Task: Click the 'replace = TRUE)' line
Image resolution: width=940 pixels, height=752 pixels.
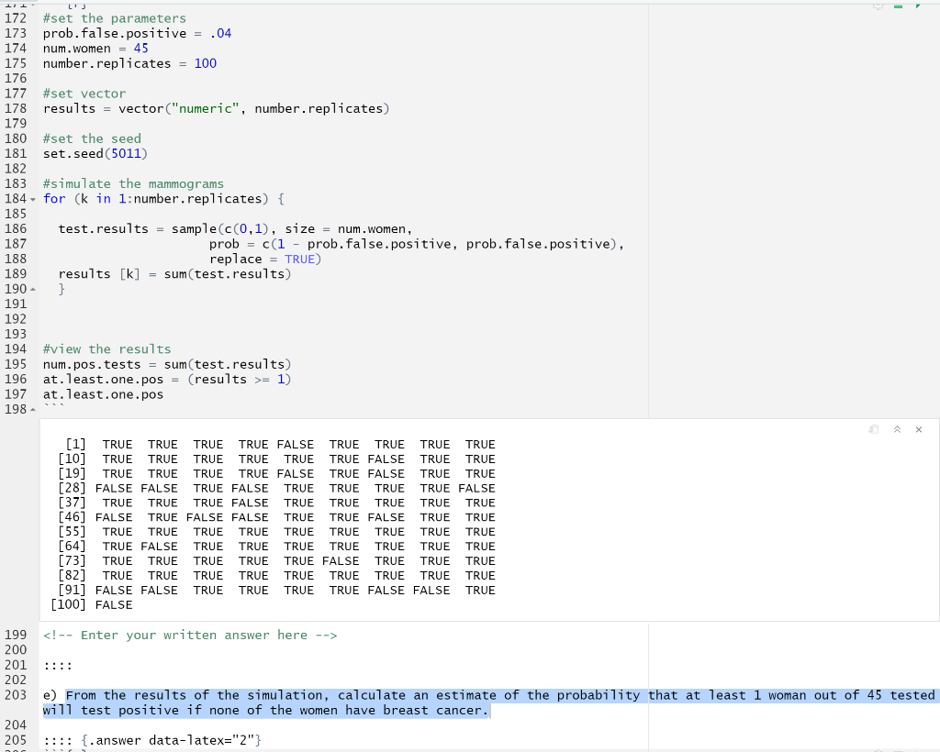Action: 265,260
